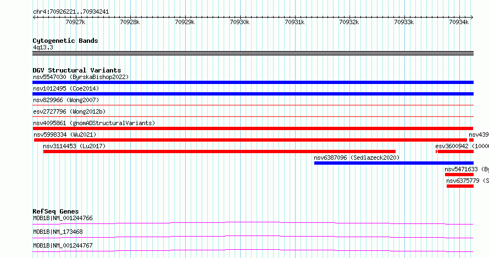Open the MOB1B|NM_001244766 gene label

[63, 218]
